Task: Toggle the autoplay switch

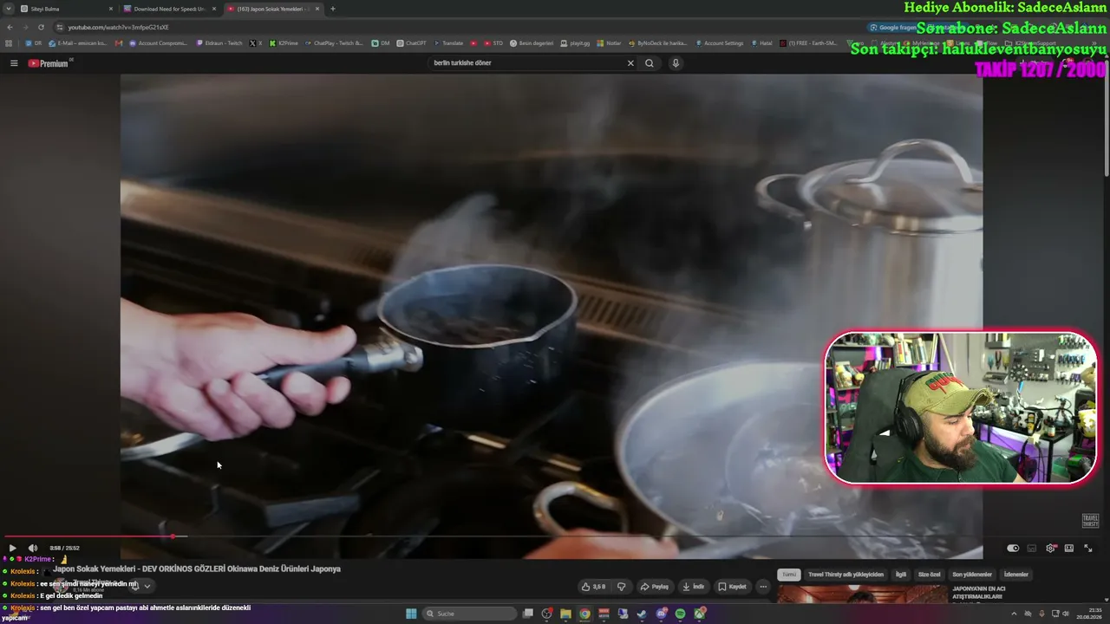Action: coord(1013,548)
